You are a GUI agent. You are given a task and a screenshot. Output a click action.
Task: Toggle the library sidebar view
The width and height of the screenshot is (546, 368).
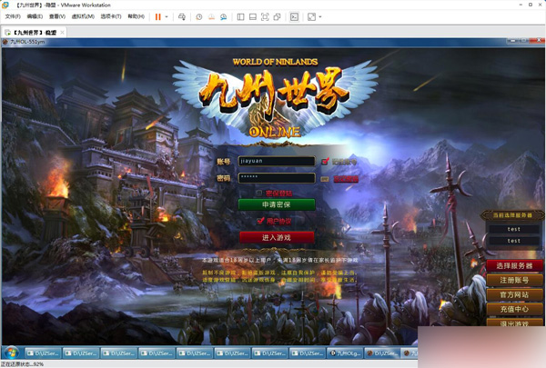click(240, 16)
